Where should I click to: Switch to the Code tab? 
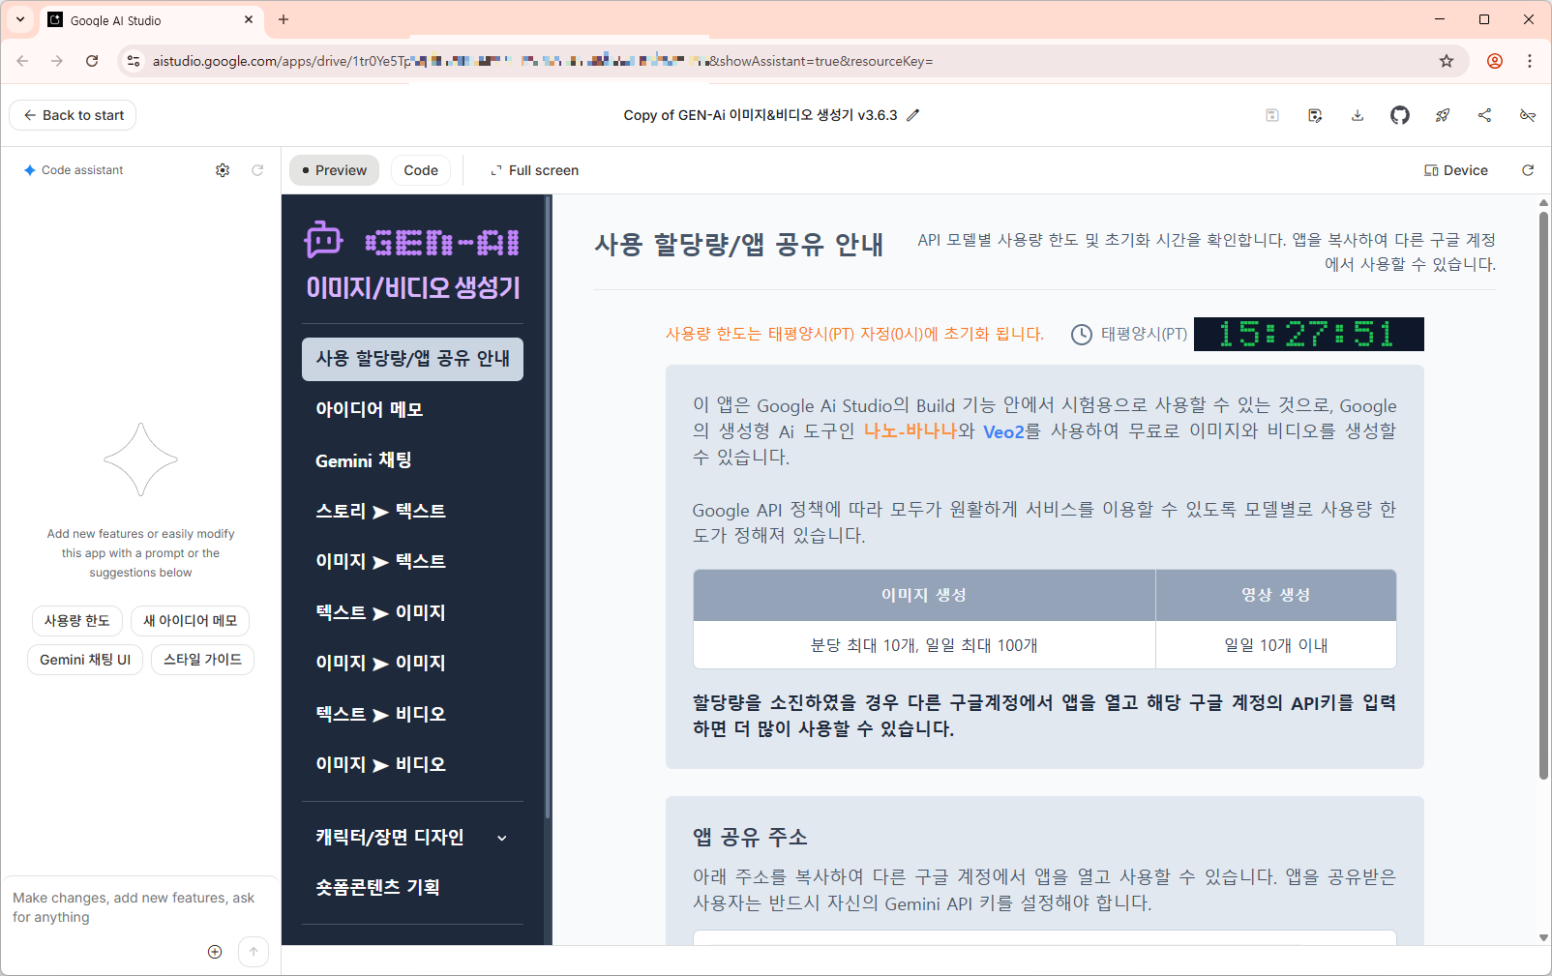point(421,170)
